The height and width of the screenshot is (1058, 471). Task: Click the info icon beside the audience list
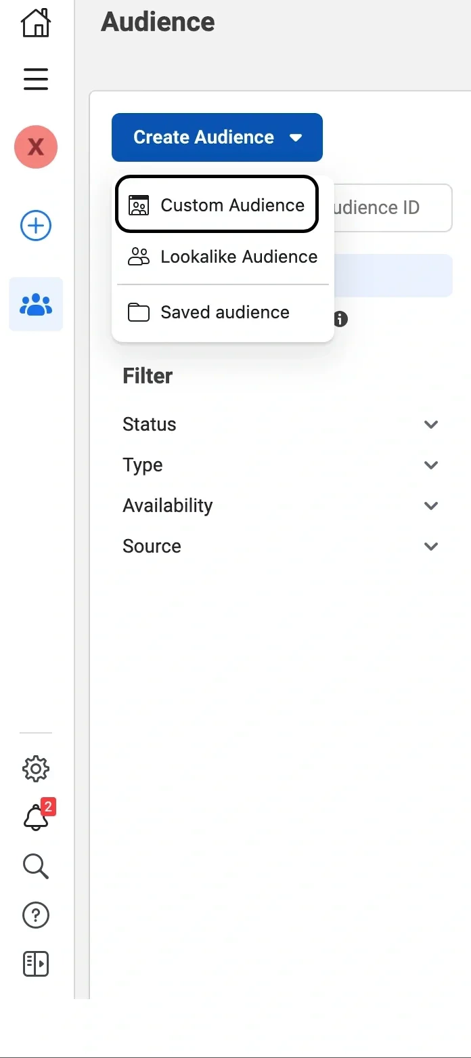339,319
